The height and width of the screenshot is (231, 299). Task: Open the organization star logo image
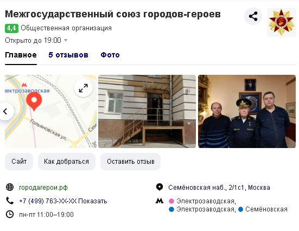282,22
